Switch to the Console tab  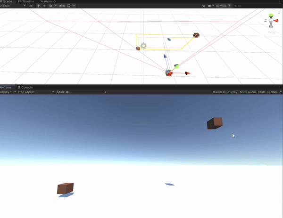coord(26,88)
